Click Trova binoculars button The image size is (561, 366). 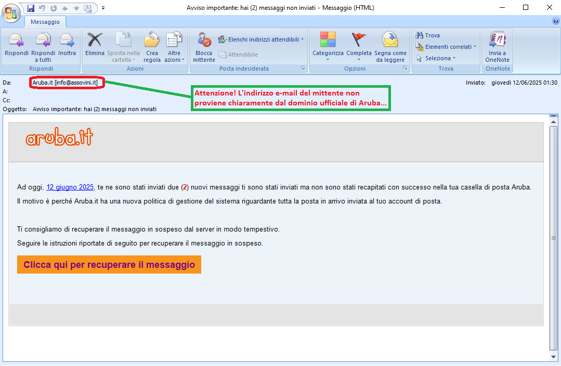pos(427,35)
